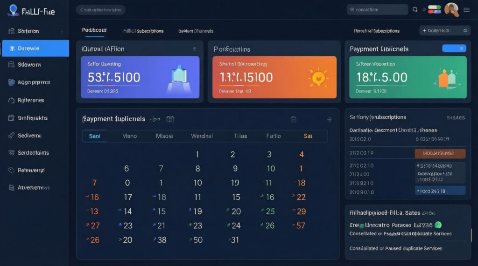Click the icon next to Aggn prprron in the sidebar
The width and height of the screenshot is (478, 266).
(12, 82)
